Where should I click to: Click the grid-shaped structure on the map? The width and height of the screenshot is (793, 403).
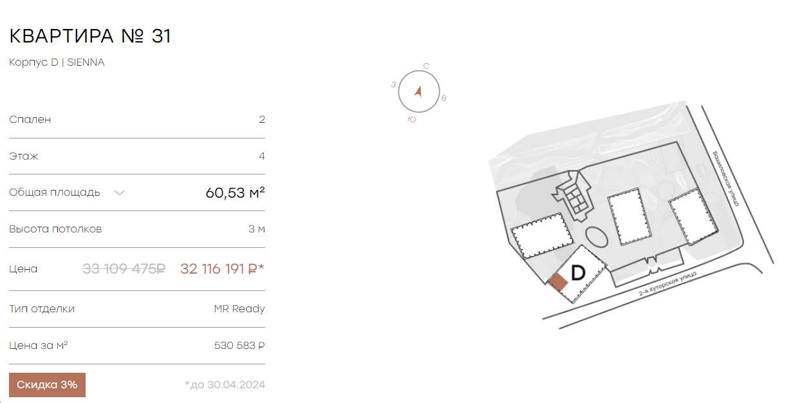coord(574,195)
